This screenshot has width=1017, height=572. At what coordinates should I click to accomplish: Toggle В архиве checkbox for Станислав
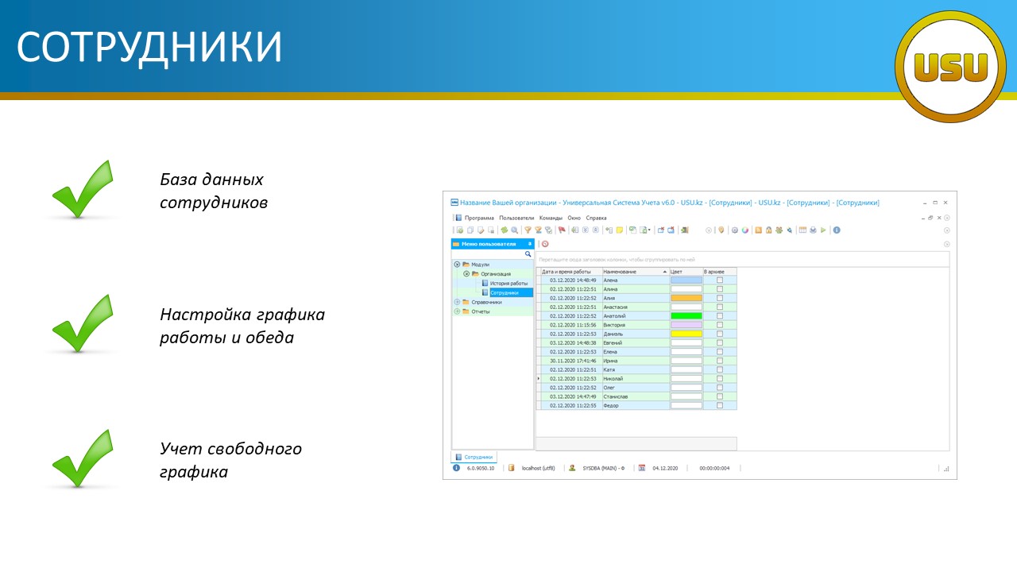(720, 396)
